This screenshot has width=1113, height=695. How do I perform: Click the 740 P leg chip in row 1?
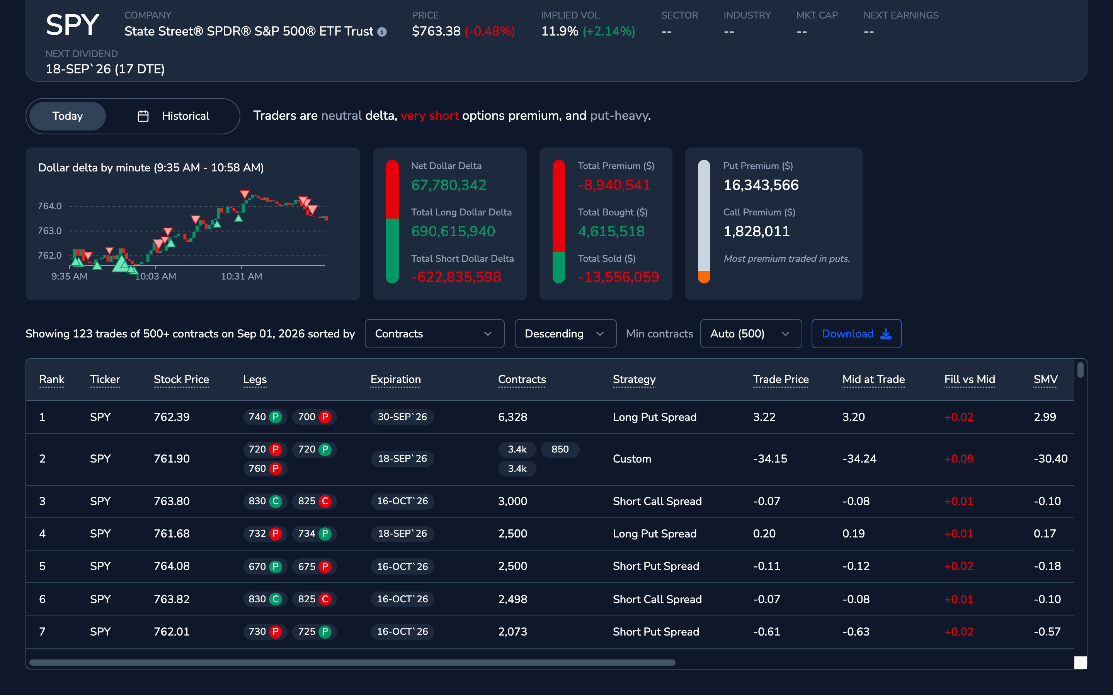(265, 417)
